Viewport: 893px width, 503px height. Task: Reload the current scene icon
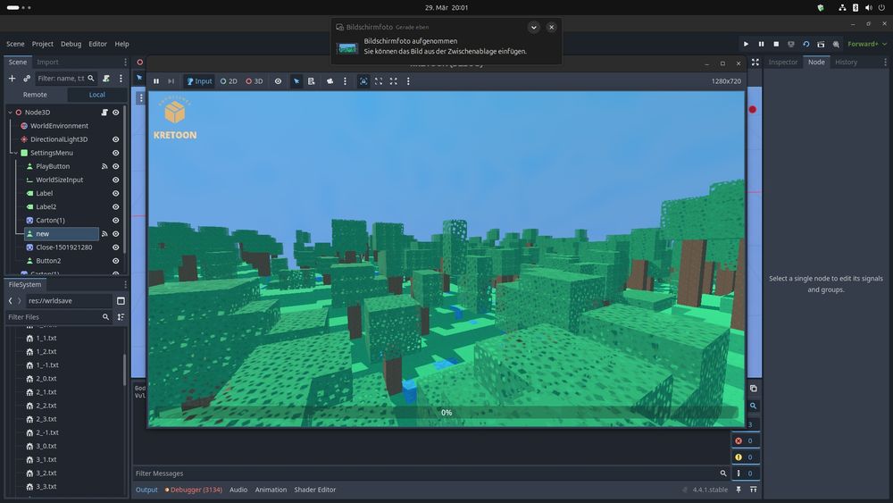click(805, 44)
